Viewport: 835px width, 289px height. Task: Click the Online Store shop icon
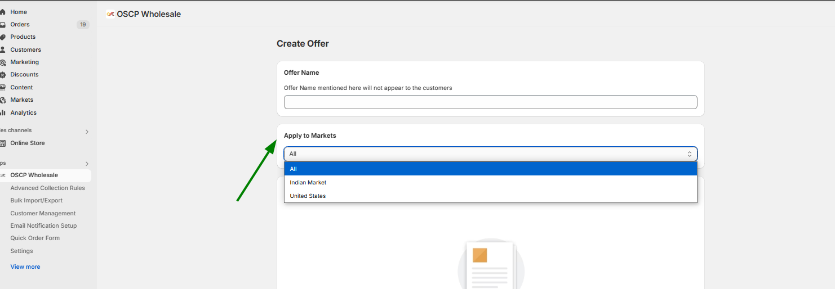[2, 143]
